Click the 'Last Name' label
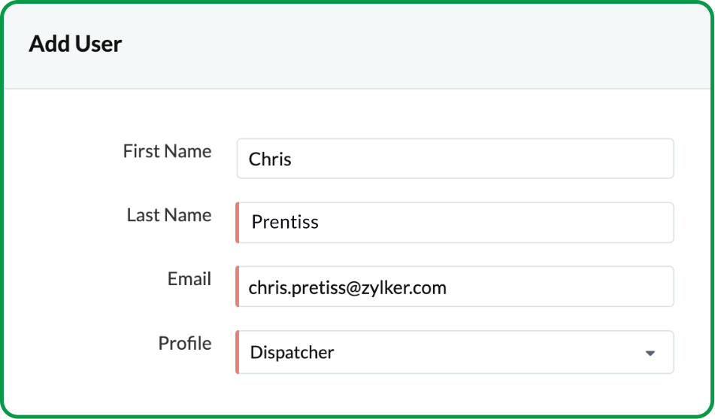The height and width of the screenshot is (419, 715). (169, 215)
